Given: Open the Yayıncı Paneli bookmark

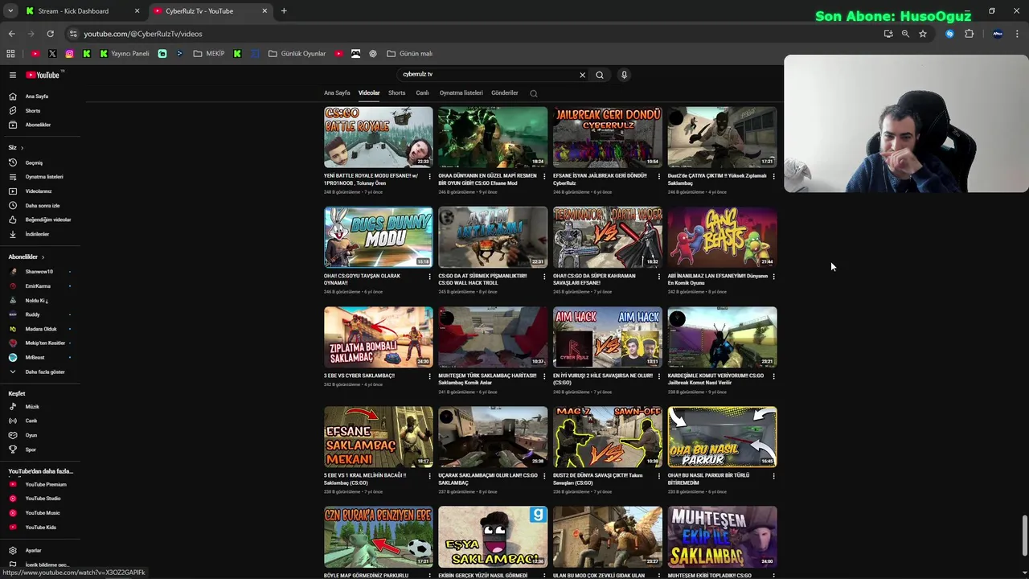Looking at the screenshot, I should [x=125, y=54].
